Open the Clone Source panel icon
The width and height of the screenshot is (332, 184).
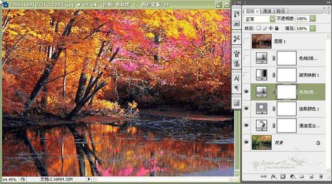pos(236,64)
